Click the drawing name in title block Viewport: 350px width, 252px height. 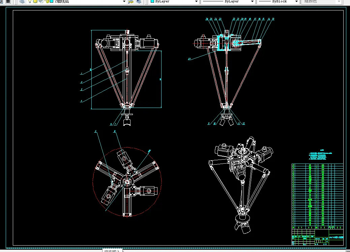click(x=336, y=237)
